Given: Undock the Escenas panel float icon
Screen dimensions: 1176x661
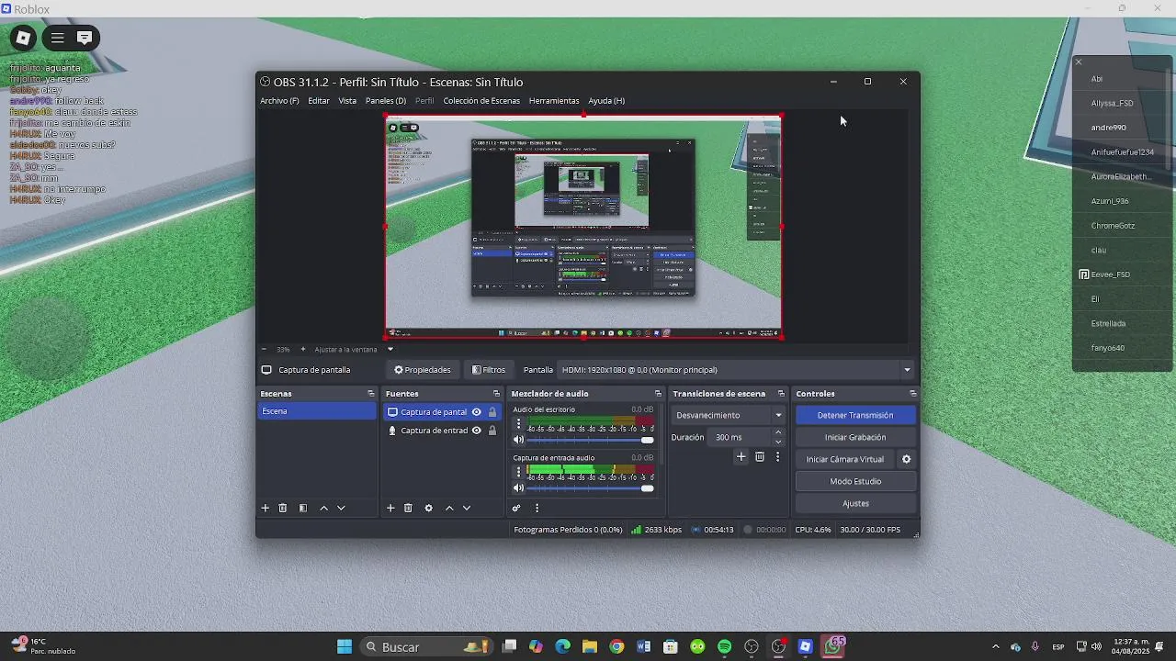Looking at the screenshot, I should tap(371, 394).
